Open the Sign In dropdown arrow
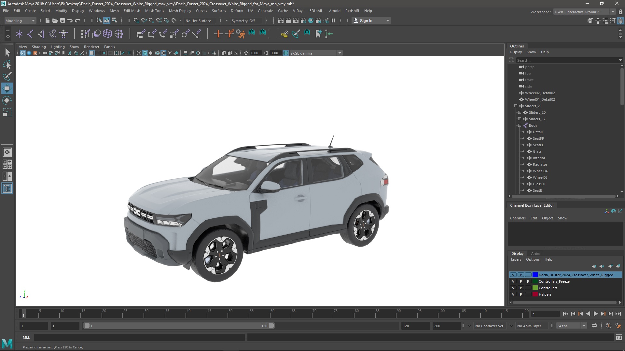This screenshot has height=351, width=625. (387, 20)
